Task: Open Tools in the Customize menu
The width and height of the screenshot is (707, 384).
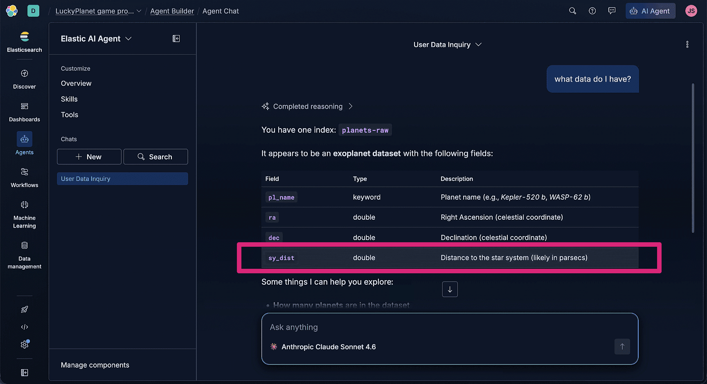Action: tap(70, 115)
